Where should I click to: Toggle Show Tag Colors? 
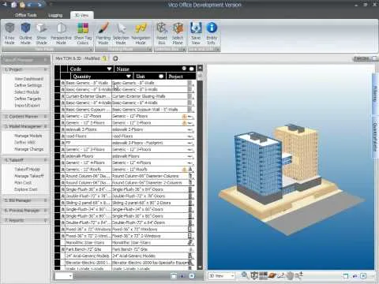[x=83, y=33]
